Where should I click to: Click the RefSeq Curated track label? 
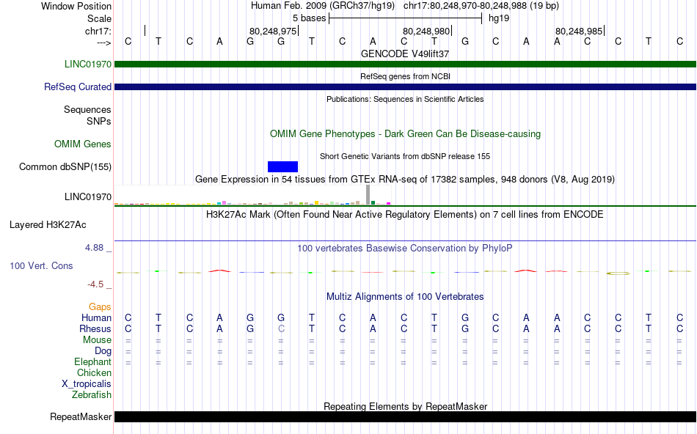tap(77, 87)
